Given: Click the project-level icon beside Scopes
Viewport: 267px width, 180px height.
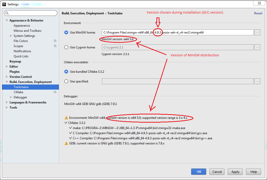Looking at the screenshot, I should coord(55,46).
